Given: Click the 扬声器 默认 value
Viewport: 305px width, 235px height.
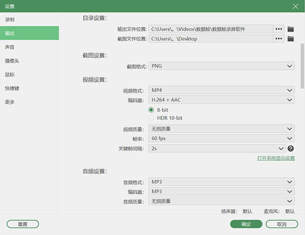Looking at the screenshot, I should [x=247, y=212].
